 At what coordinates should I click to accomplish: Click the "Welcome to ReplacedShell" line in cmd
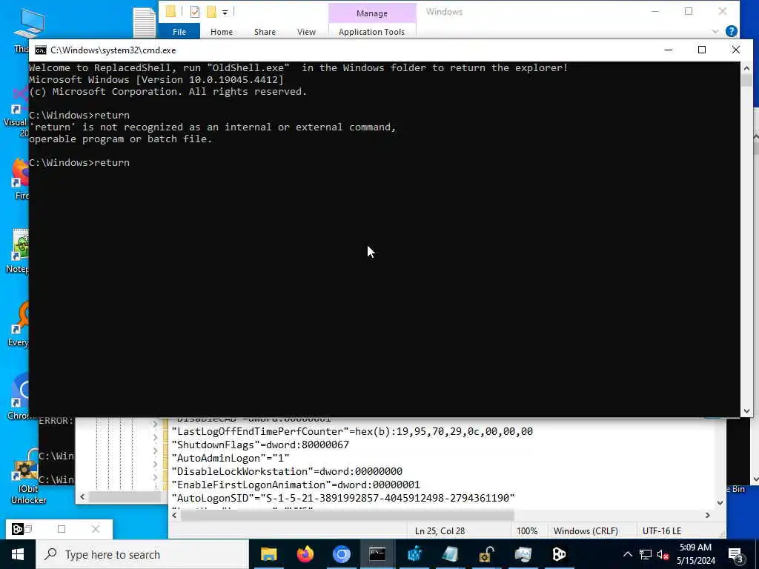(x=298, y=67)
